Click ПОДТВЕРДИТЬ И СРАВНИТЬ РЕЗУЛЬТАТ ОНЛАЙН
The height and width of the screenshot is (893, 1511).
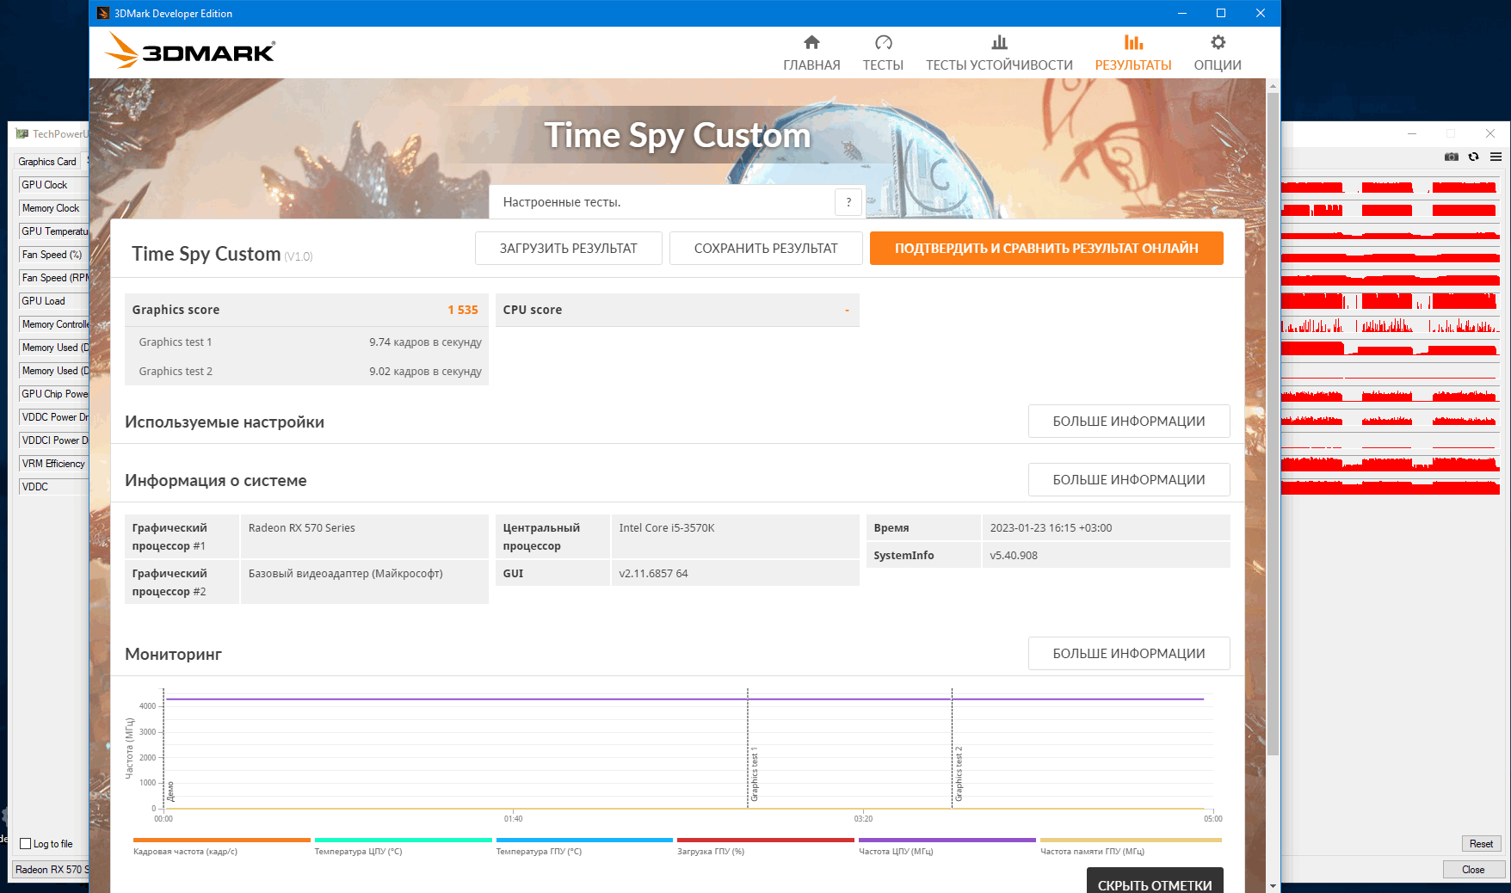tap(1046, 249)
